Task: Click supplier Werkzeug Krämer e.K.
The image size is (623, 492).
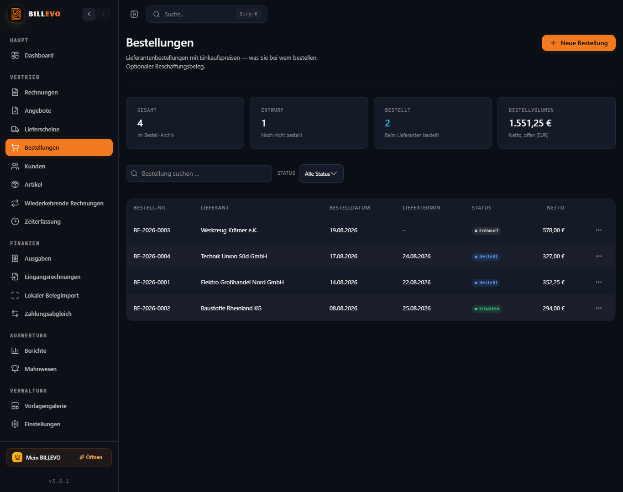Action: 229,230
